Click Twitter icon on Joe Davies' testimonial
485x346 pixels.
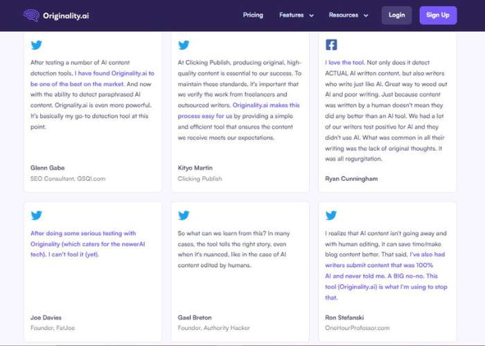(36, 215)
